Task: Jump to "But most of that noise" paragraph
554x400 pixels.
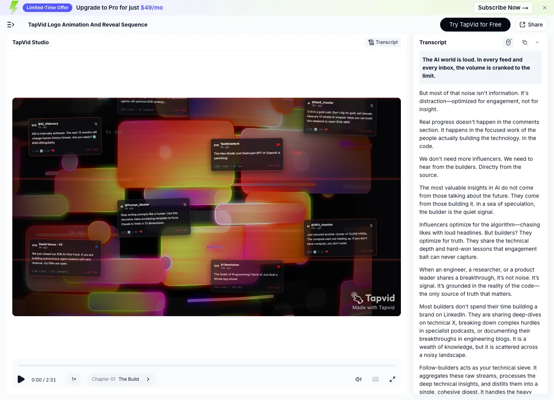Action: (480, 101)
